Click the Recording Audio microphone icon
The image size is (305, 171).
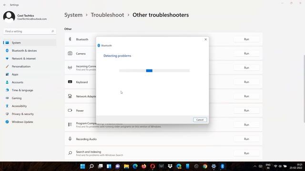pos(70,139)
